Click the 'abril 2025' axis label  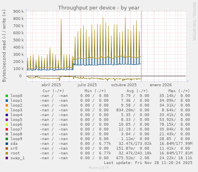[x=51, y=85]
